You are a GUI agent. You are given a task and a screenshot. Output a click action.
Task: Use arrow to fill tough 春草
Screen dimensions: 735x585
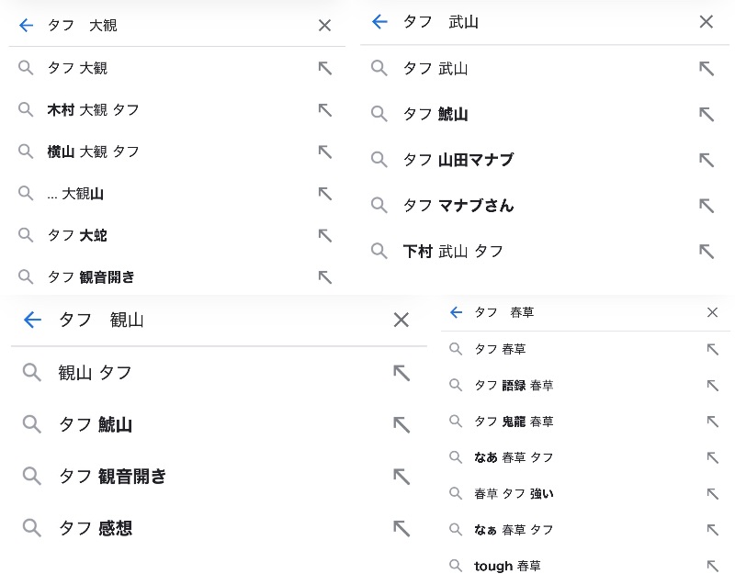click(712, 566)
